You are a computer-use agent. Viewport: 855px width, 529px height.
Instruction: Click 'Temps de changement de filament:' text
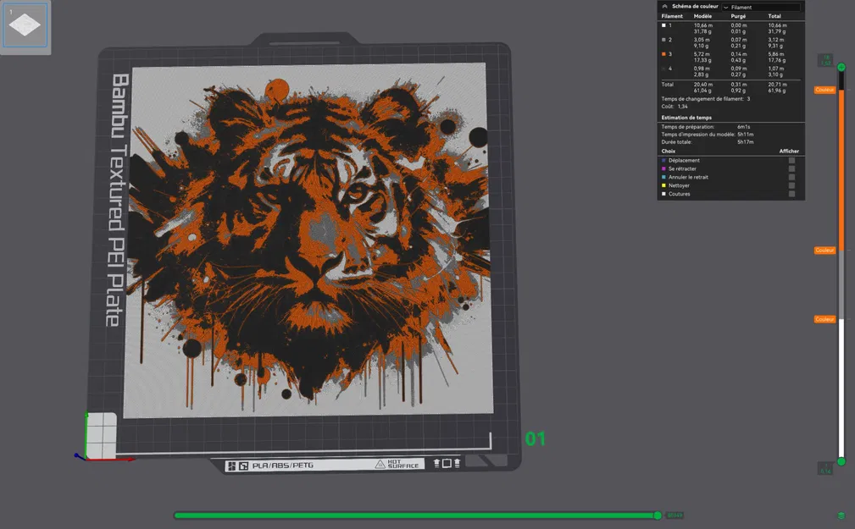702,99
